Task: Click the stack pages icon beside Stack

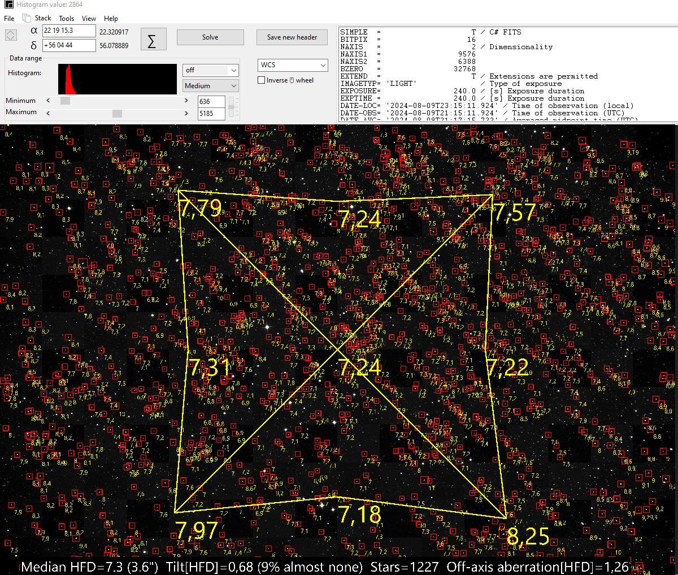Action: [27, 18]
